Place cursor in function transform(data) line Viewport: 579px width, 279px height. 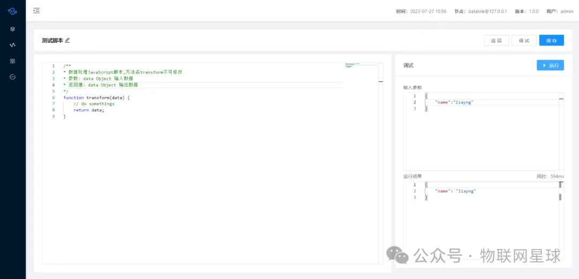pos(96,97)
